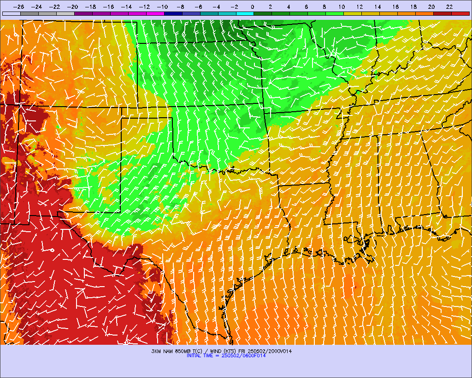Viewport: 472px width, 378px height.
Task: Click the bright red swatch right of 22
Action: pyautogui.click(x=460, y=13)
